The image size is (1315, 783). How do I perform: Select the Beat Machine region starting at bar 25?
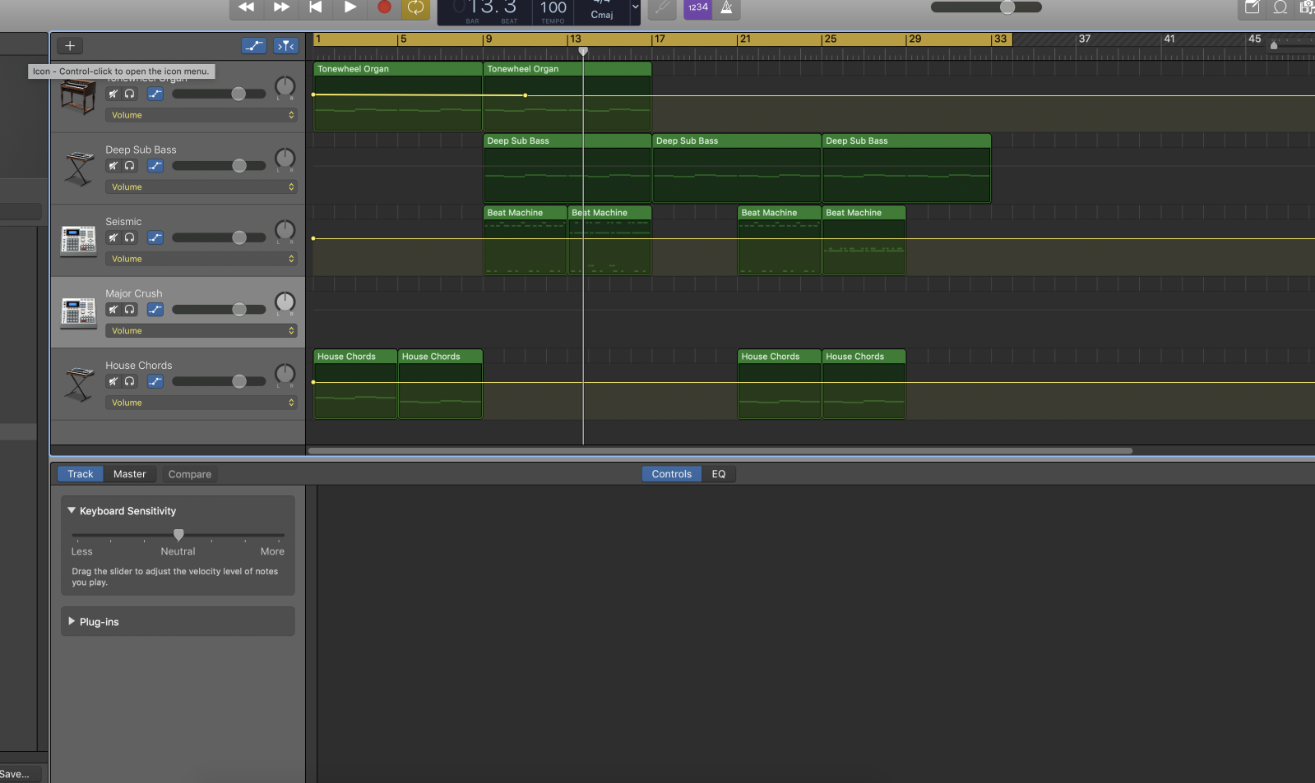click(x=864, y=240)
